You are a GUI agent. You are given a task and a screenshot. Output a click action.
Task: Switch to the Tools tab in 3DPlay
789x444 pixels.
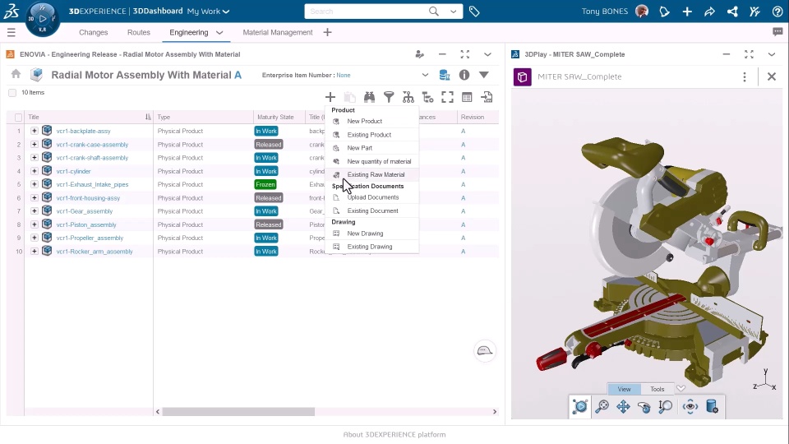(657, 389)
